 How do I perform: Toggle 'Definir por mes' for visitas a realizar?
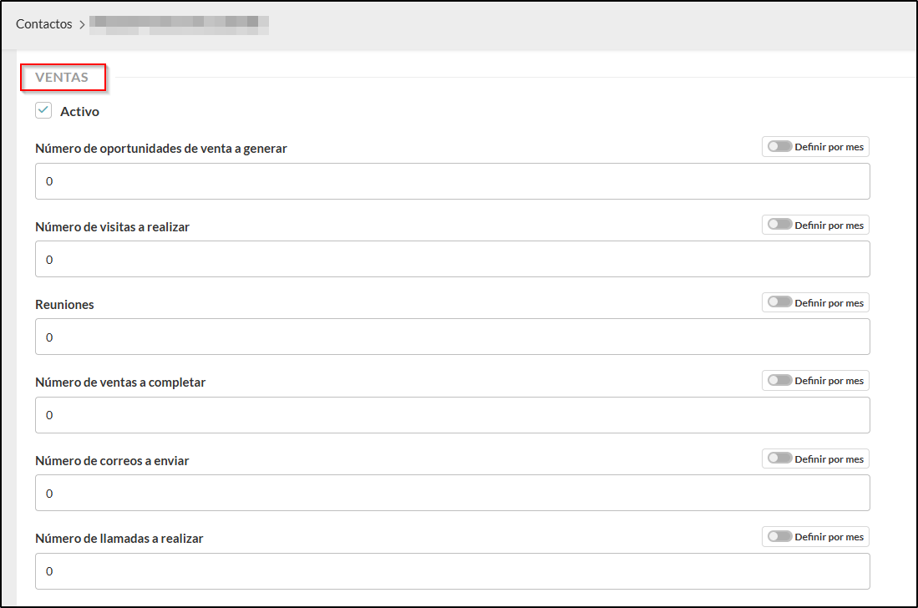click(780, 225)
